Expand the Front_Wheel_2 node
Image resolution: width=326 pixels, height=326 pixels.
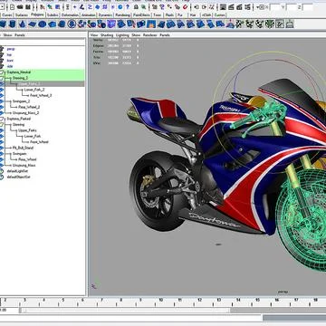point(28,95)
